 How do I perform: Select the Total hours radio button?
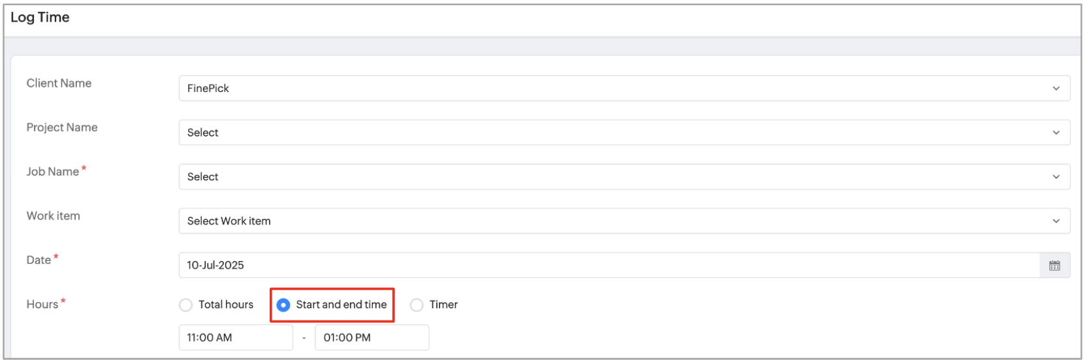coord(186,305)
